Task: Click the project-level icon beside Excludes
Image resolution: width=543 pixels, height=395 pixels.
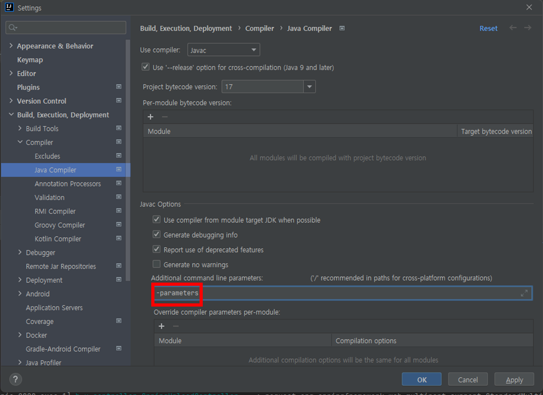Action: pyautogui.click(x=119, y=155)
